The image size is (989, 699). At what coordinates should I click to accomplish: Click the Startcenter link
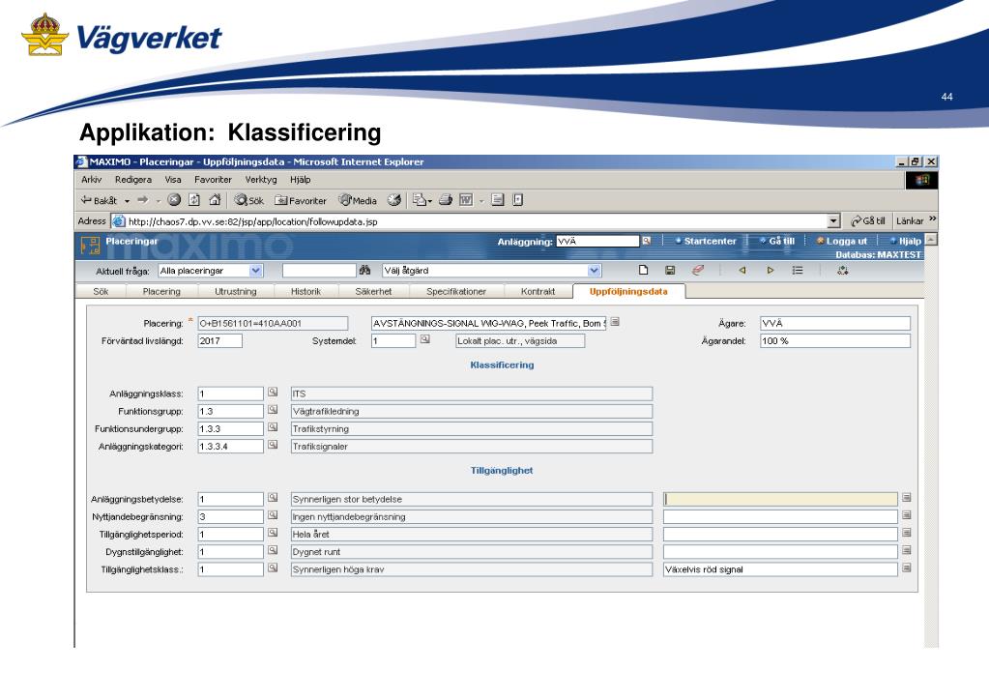[x=709, y=241]
